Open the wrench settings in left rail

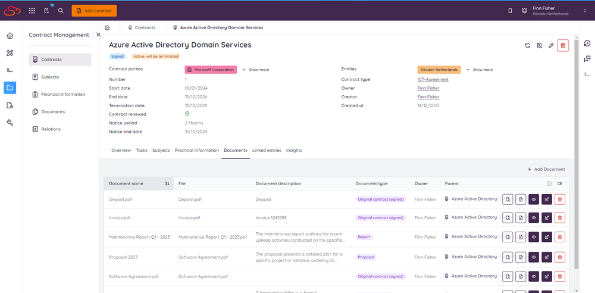pyautogui.click(x=10, y=123)
